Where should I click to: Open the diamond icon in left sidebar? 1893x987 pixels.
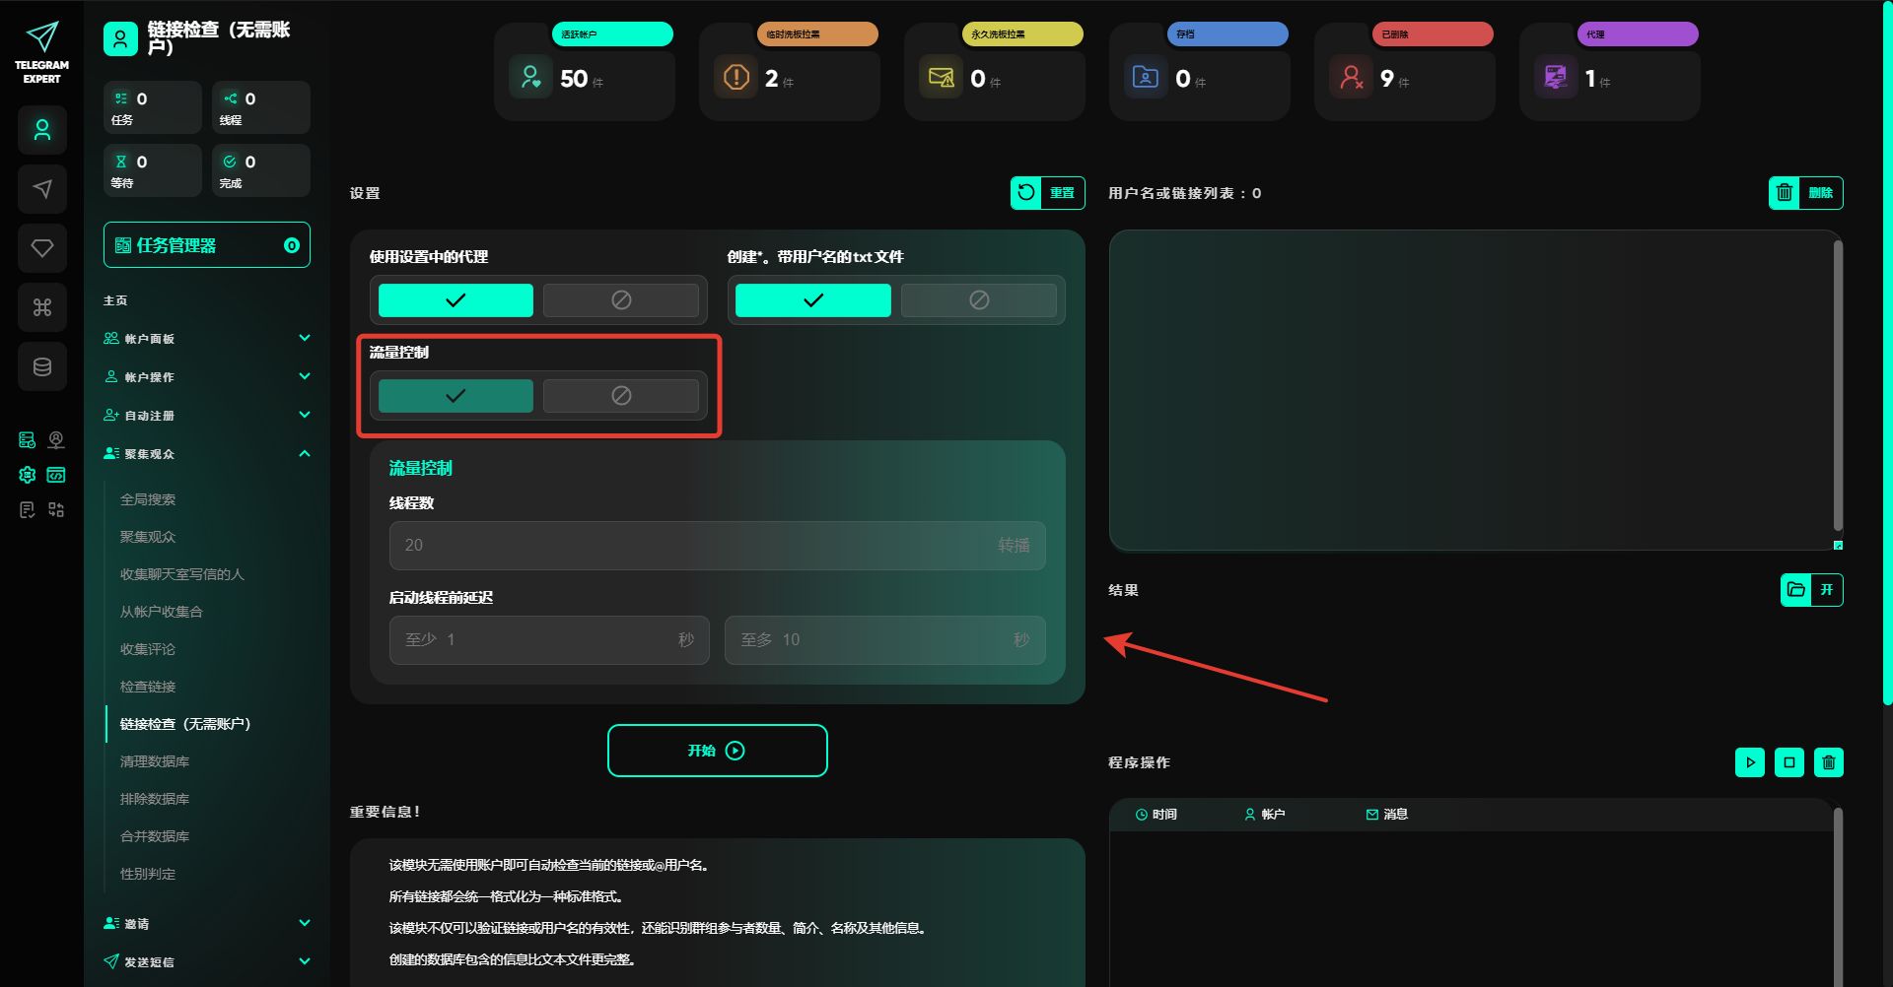42,248
